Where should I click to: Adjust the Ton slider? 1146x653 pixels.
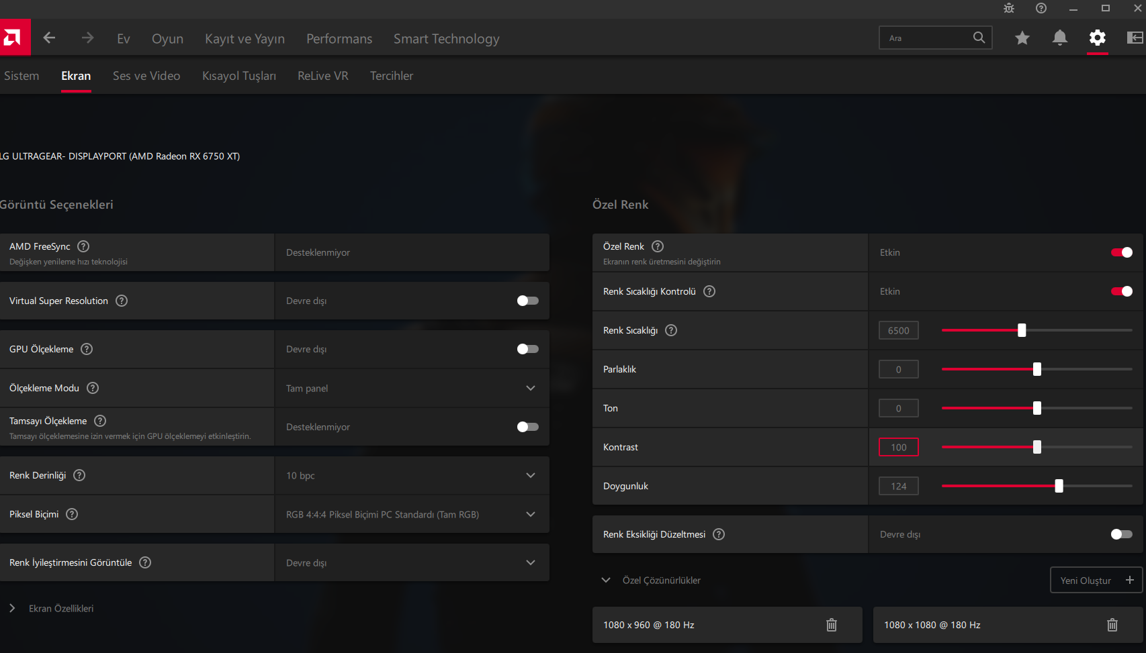[1037, 408]
